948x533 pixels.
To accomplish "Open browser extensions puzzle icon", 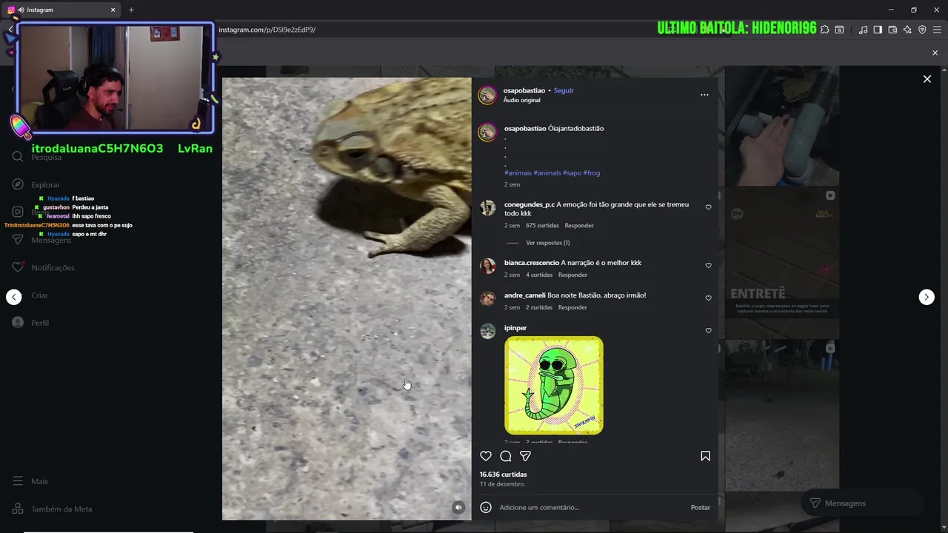I will pyautogui.click(x=824, y=30).
